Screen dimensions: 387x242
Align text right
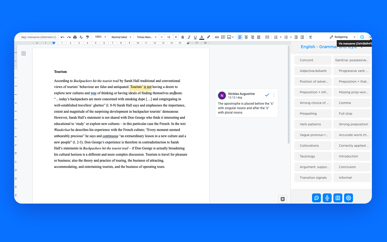point(252,37)
